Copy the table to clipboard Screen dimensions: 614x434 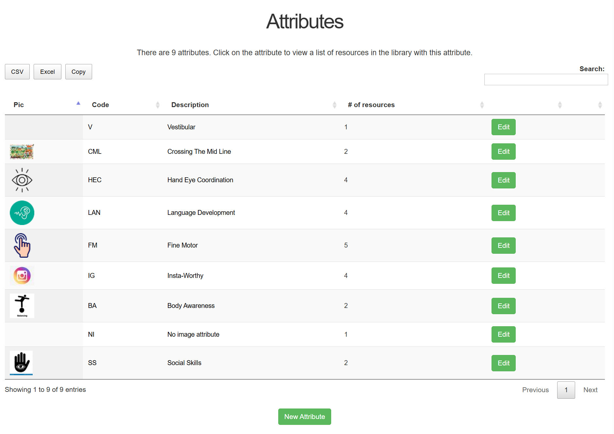pos(78,72)
